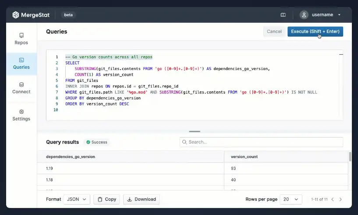The image size is (358, 215).
Task: Select the 93 count cell
Action: pos(286,169)
